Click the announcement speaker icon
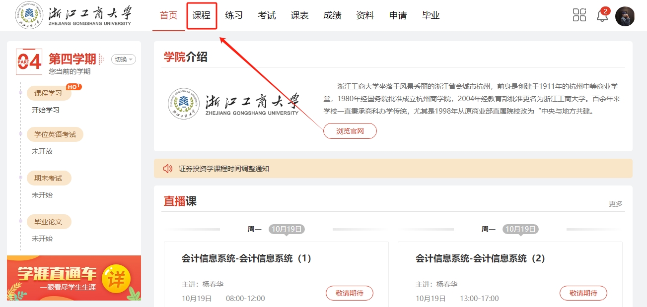Image resolution: width=647 pixels, height=307 pixels. (168, 169)
